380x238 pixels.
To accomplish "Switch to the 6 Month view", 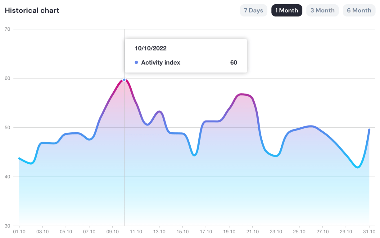I will point(359,10).
